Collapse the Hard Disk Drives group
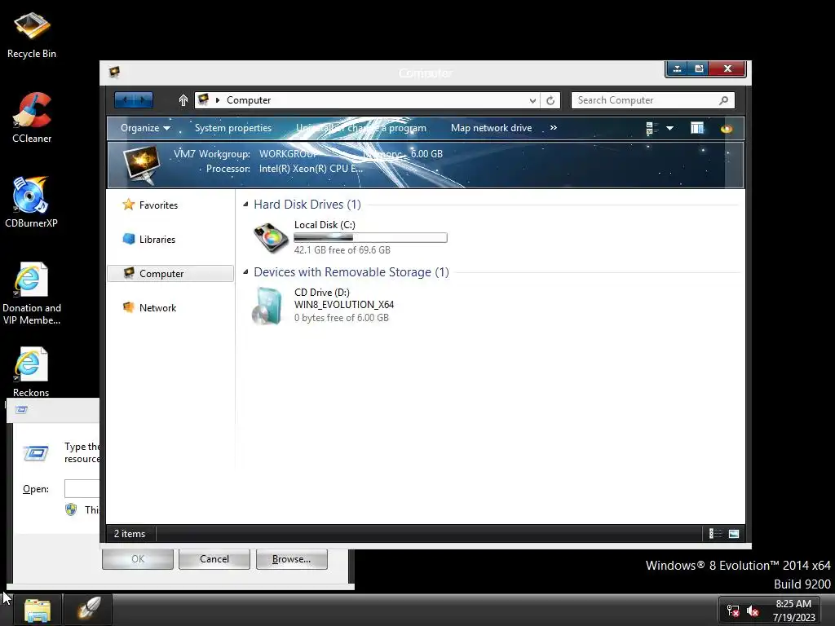The width and height of the screenshot is (835, 626). [245, 205]
